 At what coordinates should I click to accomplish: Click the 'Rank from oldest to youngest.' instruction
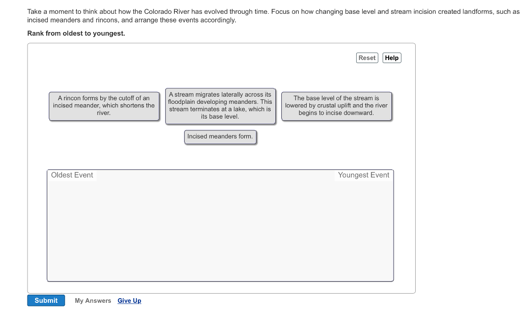(76, 34)
